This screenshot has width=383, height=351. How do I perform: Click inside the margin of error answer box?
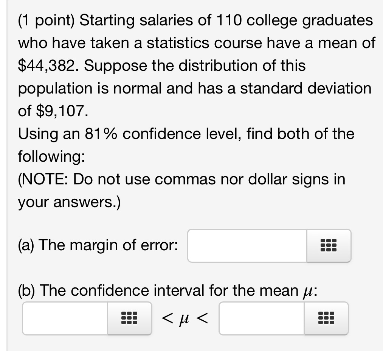246,246
